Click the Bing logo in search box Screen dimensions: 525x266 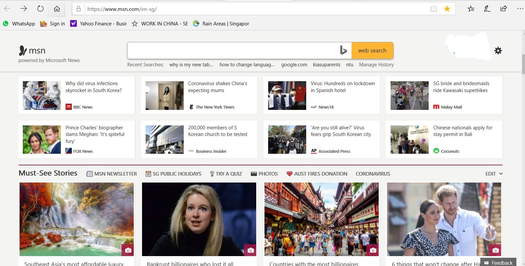[x=343, y=50]
